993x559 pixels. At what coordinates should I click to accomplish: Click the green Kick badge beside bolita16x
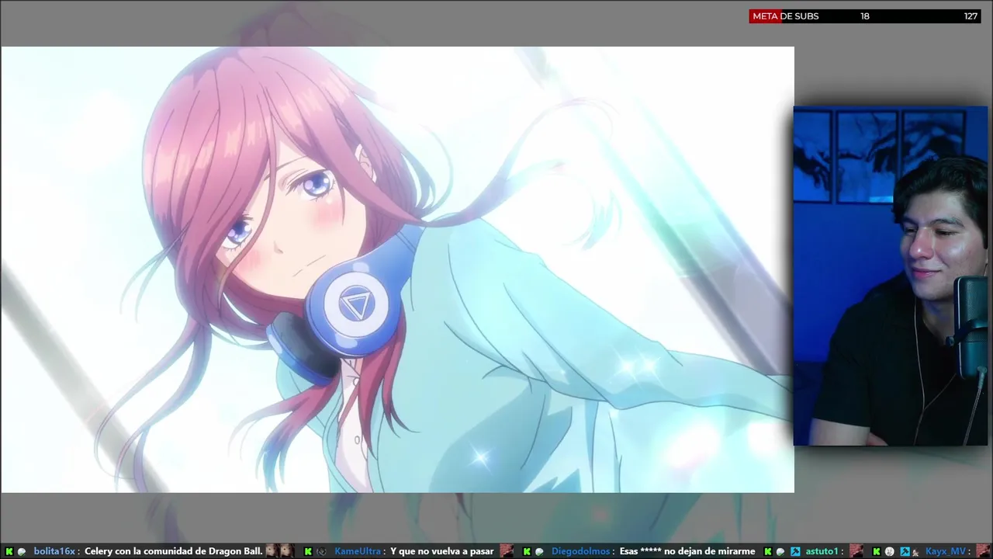(9, 551)
